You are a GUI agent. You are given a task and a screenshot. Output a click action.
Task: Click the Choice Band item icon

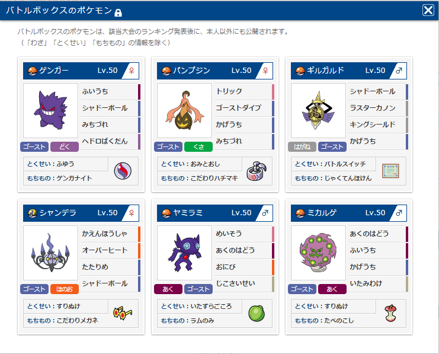(257, 171)
